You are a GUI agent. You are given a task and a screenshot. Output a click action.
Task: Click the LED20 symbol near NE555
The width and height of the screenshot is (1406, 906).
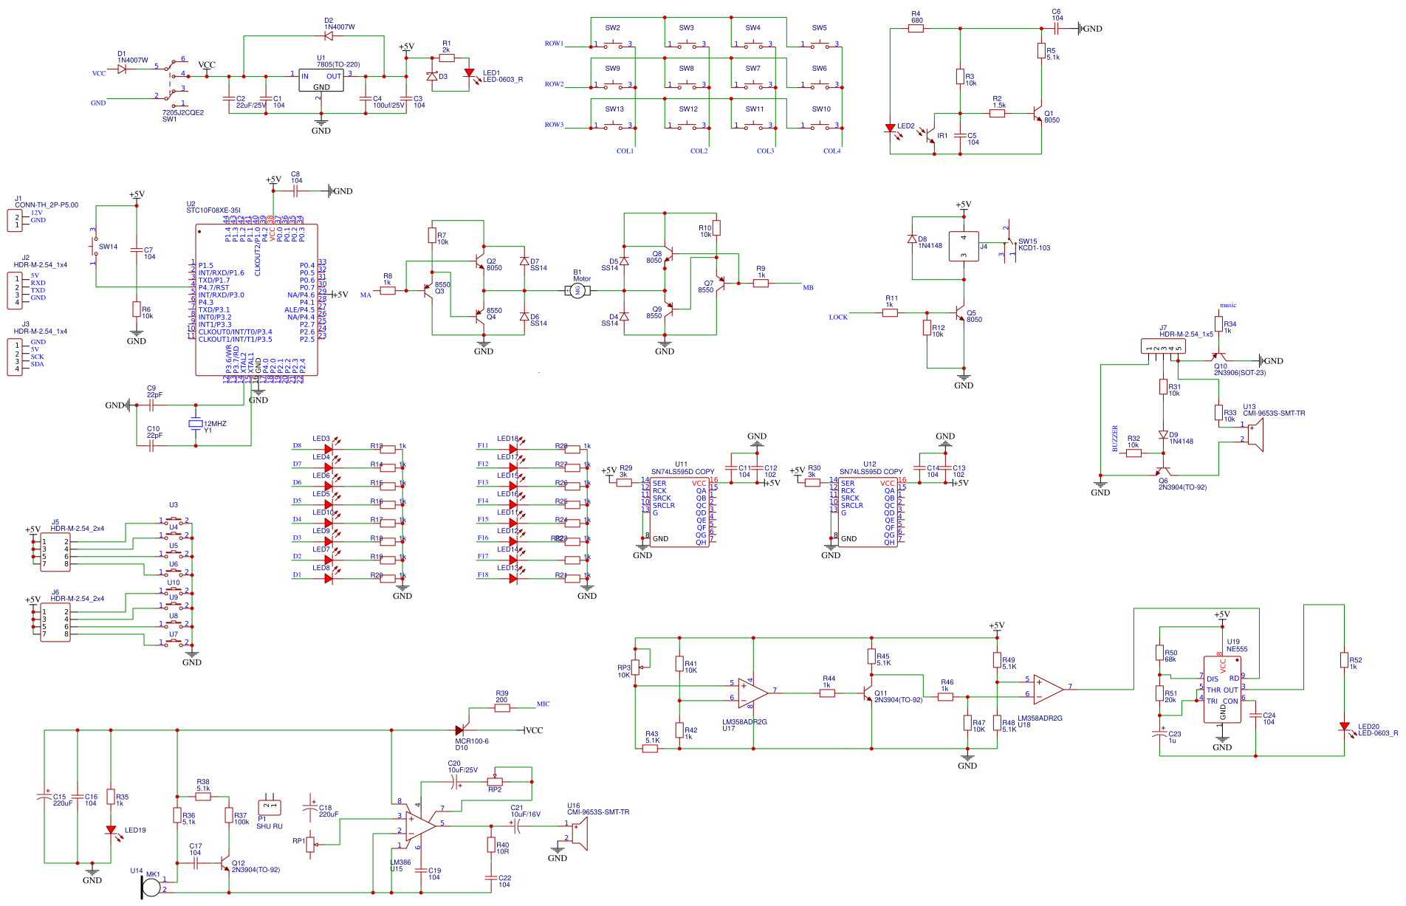[x=1345, y=727]
